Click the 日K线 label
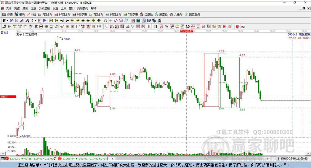311x168 pixels. click(5, 32)
